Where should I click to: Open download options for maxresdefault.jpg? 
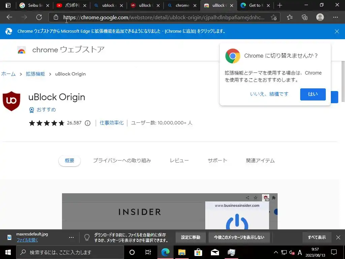pyautogui.click(x=71, y=237)
